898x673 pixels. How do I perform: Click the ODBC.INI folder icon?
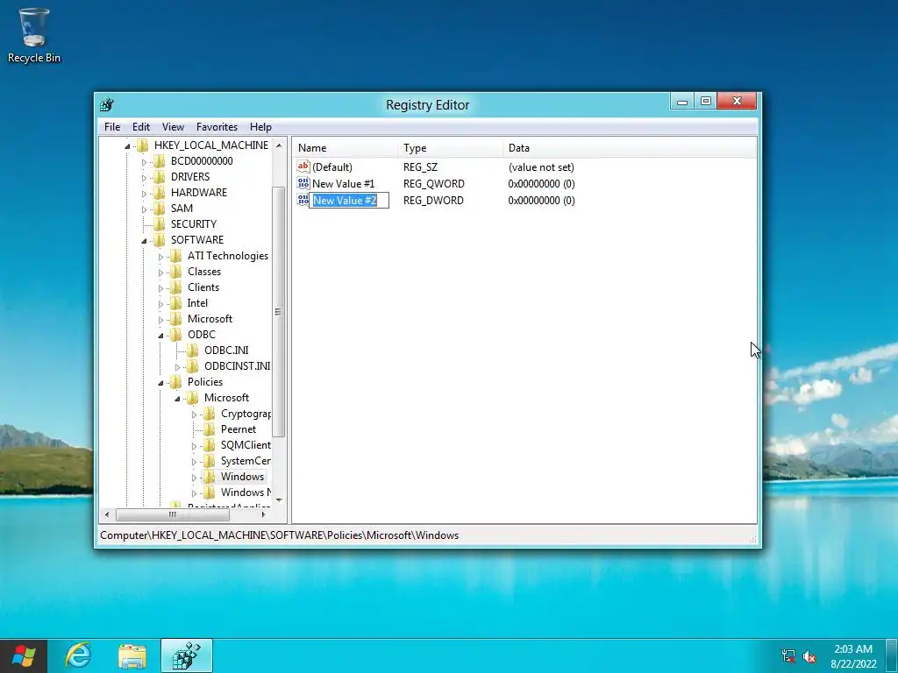pyautogui.click(x=192, y=351)
